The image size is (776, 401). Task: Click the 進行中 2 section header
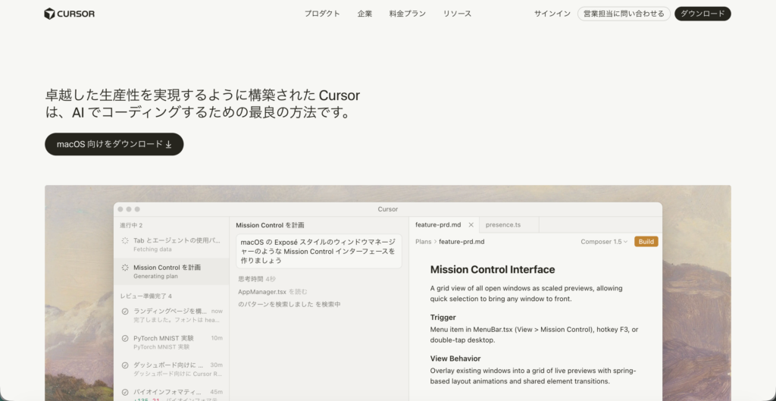131,225
